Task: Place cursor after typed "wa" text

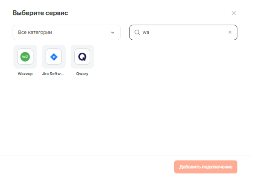Action: [150, 32]
